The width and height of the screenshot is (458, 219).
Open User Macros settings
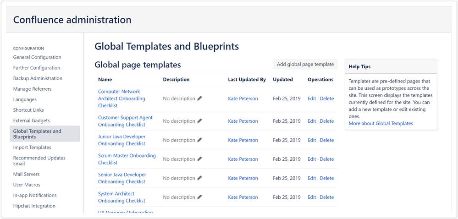click(27, 185)
